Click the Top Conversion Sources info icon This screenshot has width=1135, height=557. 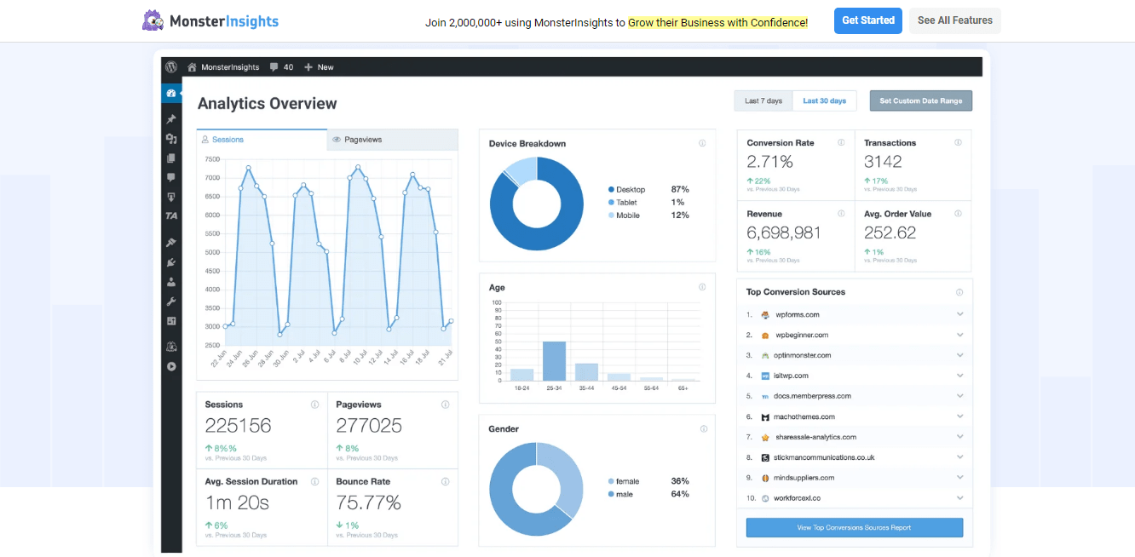coord(959,292)
